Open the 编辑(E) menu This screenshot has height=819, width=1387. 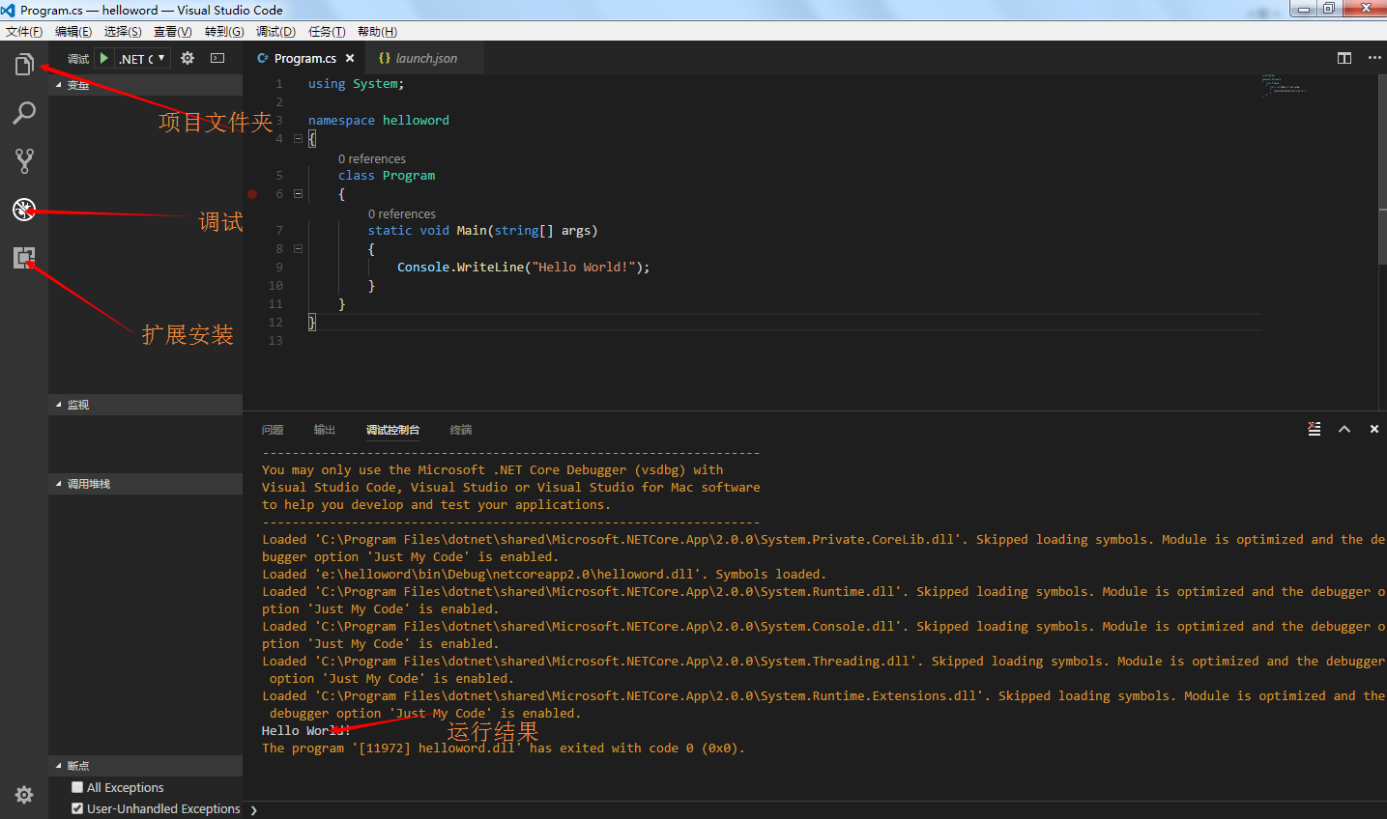pos(73,32)
